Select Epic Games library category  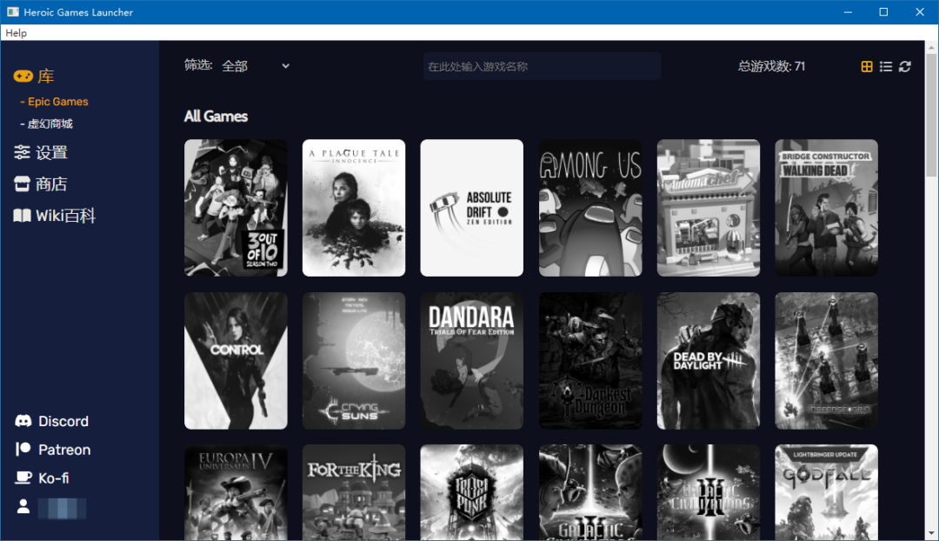[57, 102]
